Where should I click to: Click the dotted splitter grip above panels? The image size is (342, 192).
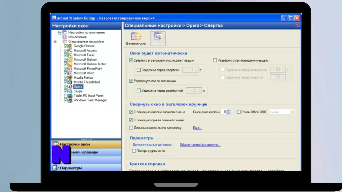coord(87,139)
